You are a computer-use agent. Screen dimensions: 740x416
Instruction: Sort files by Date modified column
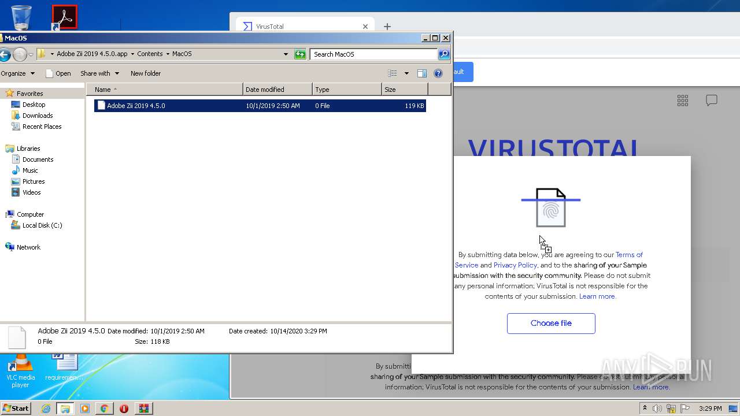pos(278,90)
